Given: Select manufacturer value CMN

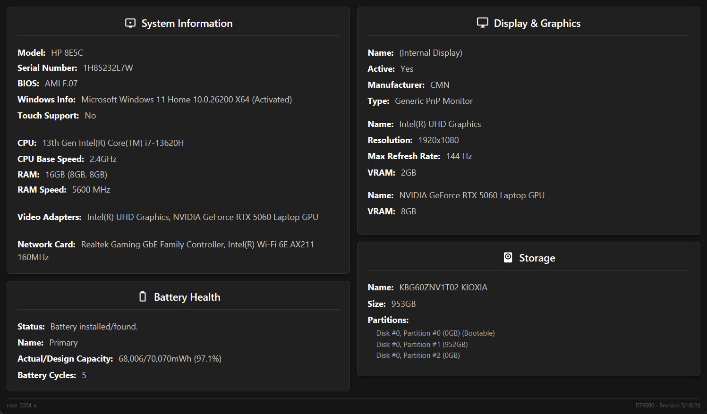Looking at the screenshot, I should [440, 85].
